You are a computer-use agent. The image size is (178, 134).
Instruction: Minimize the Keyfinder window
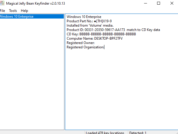(146, 3)
